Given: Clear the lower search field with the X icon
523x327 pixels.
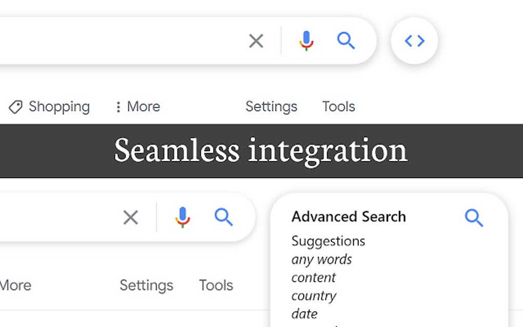Looking at the screenshot, I should (131, 217).
